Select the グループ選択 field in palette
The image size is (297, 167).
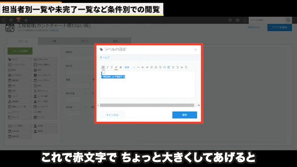45,101
